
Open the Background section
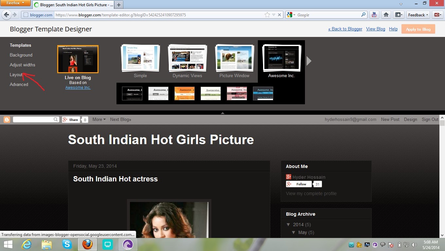[21, 55]
